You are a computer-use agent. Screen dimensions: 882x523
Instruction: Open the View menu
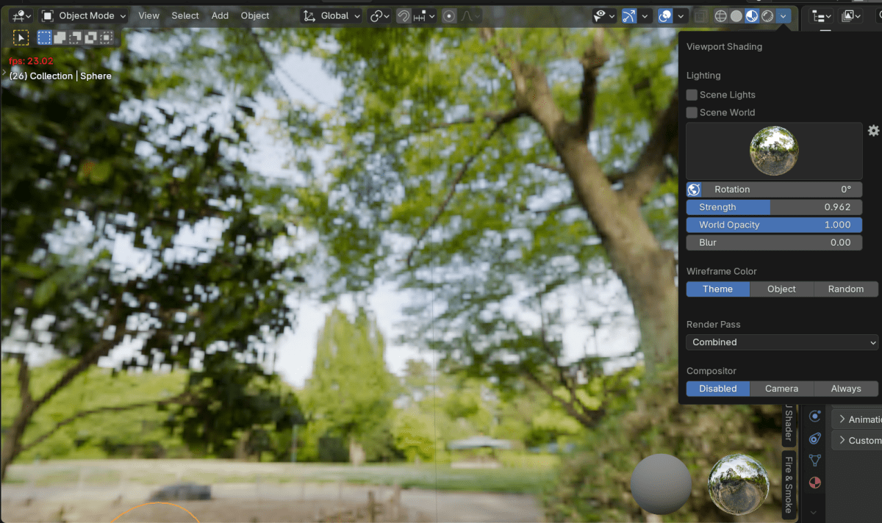148,15
